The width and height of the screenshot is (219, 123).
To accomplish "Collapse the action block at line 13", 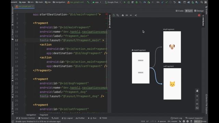I will 25,45.
